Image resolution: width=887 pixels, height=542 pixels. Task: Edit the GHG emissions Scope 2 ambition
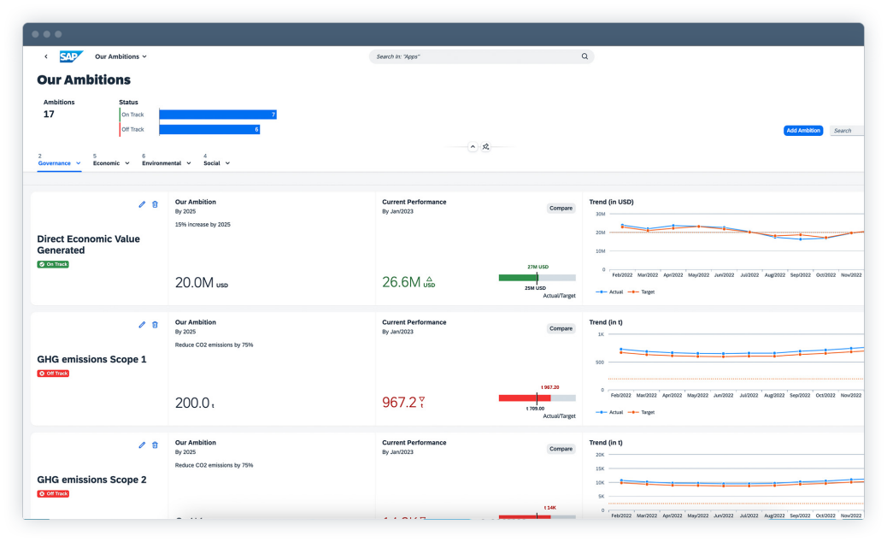tap(142, 445)
